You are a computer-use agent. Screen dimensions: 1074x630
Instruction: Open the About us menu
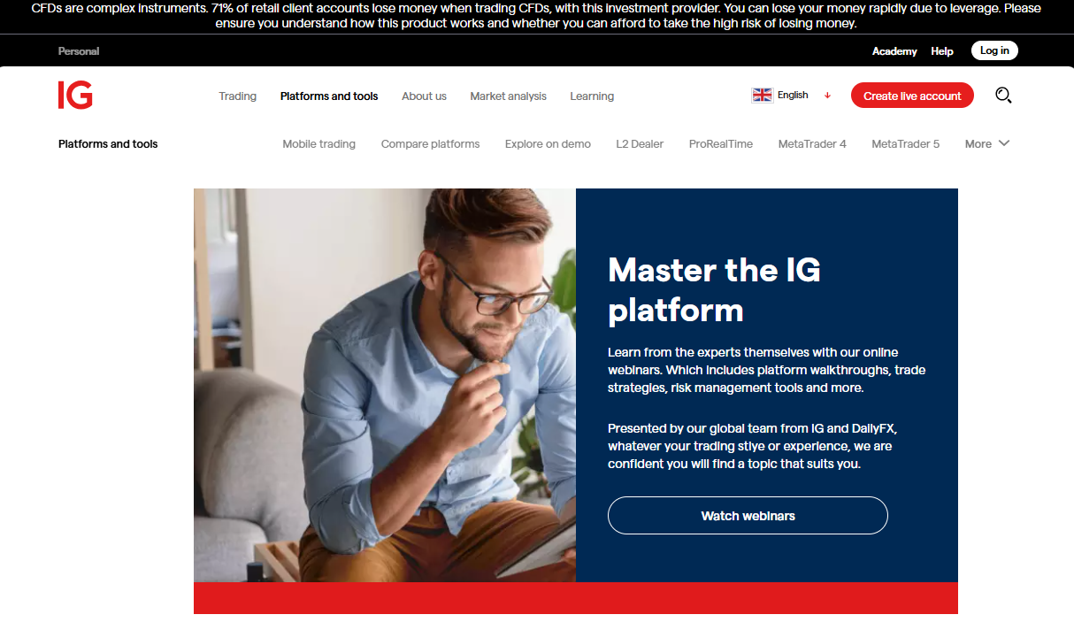tap(424, 96)
